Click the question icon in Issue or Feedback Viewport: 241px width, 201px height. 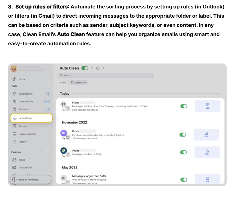tap(14, 179)
